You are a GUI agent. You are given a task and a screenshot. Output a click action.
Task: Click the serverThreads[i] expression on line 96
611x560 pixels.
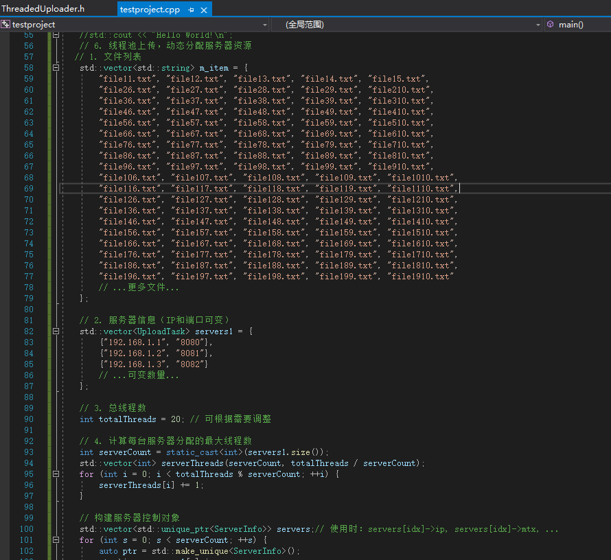tap(137, 485)
